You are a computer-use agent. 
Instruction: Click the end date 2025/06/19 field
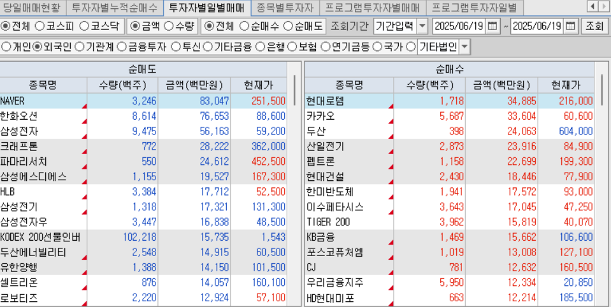click(537, 27)
